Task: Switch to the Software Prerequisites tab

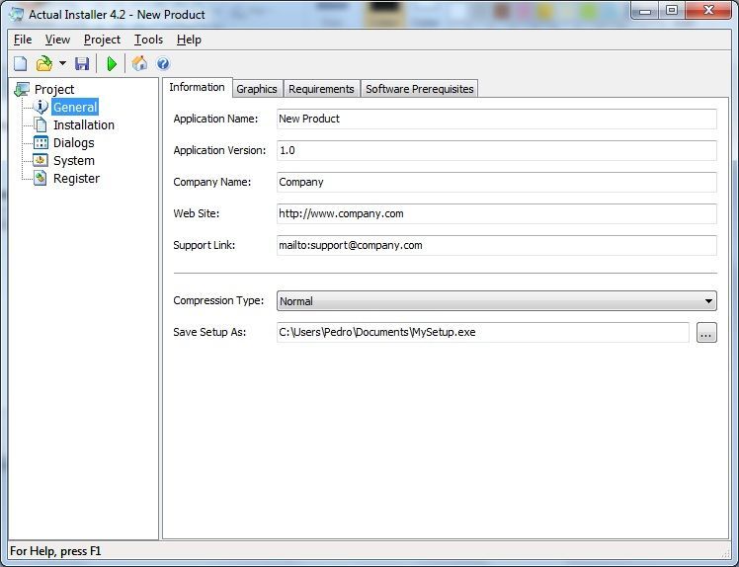Action: [420, 89]
